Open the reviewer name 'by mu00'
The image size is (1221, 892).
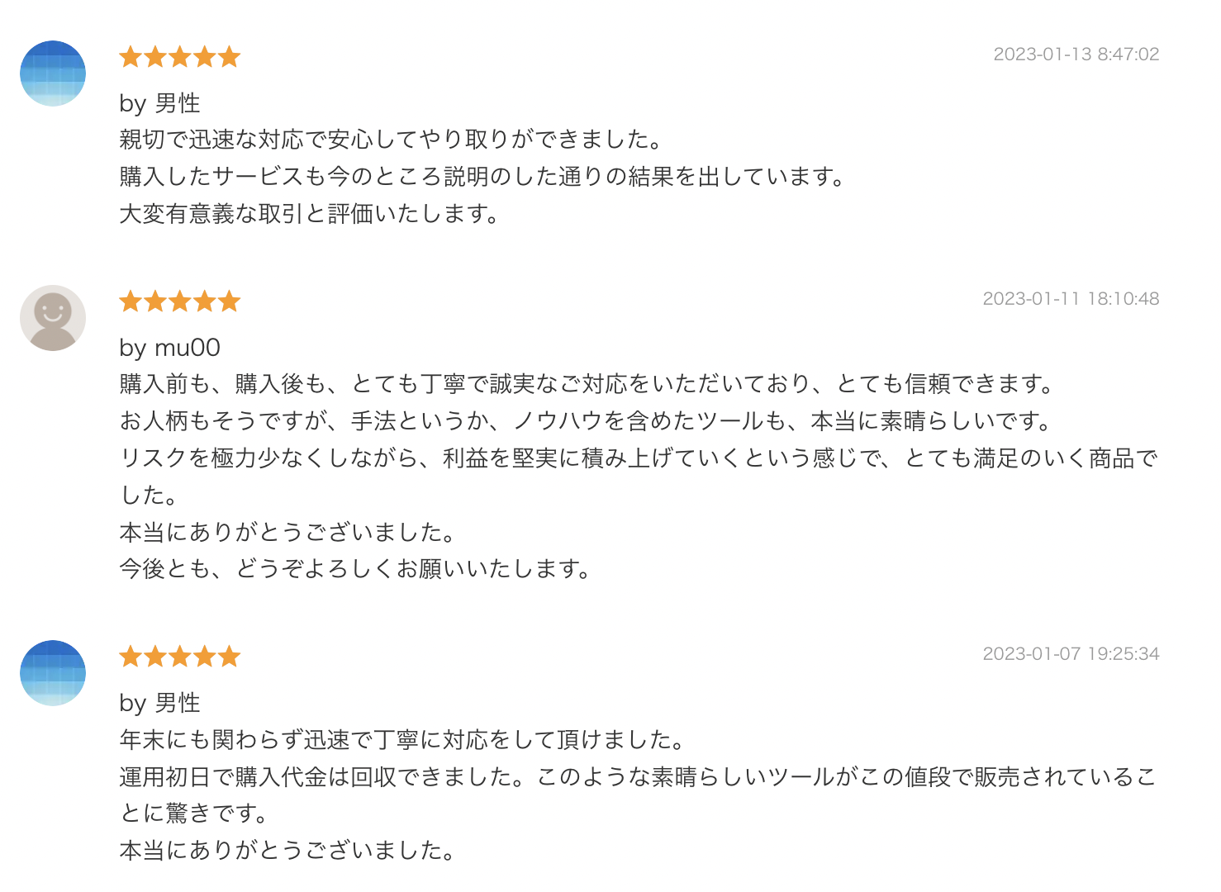169,348
